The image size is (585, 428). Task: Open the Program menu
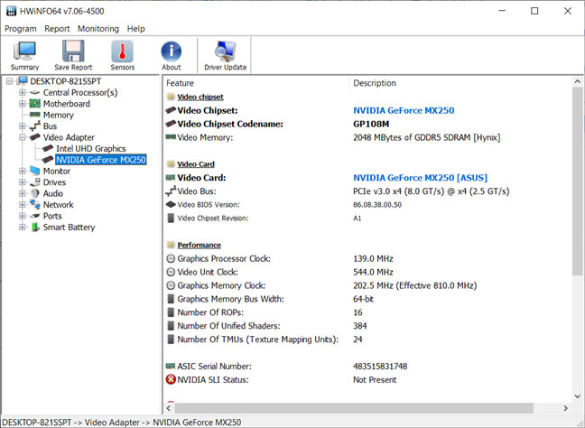click(x=21, y=29)
